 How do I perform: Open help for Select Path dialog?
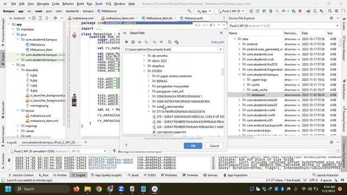coord(126,146)
